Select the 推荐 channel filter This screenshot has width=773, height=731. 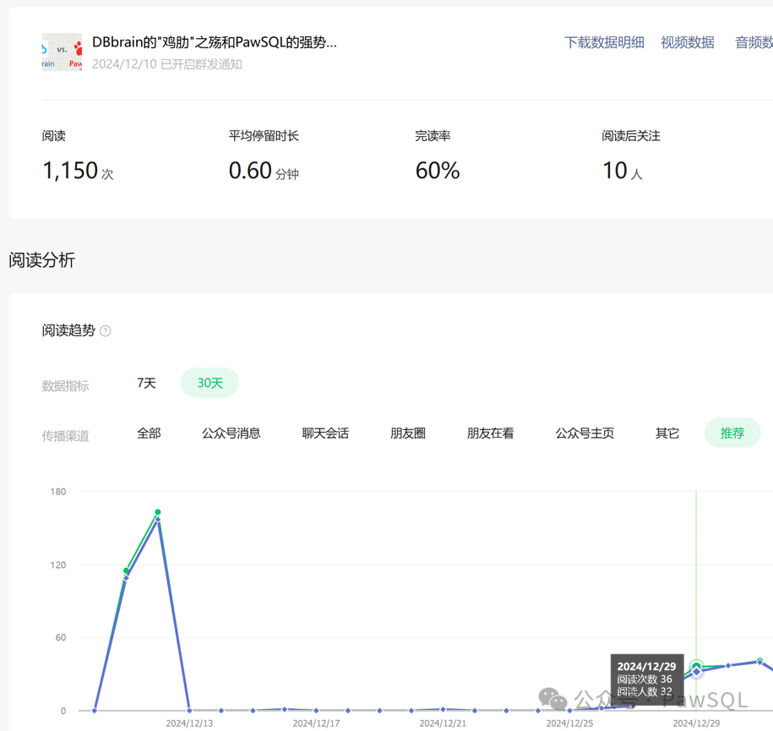(x=732, y=433)
